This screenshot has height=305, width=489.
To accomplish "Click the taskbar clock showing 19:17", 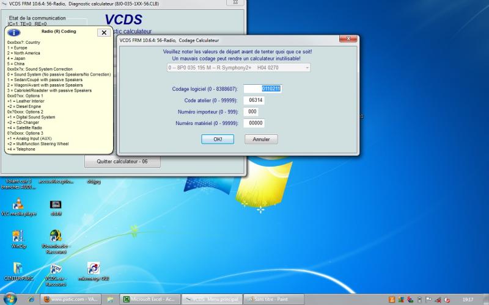I will click(468, 300).
